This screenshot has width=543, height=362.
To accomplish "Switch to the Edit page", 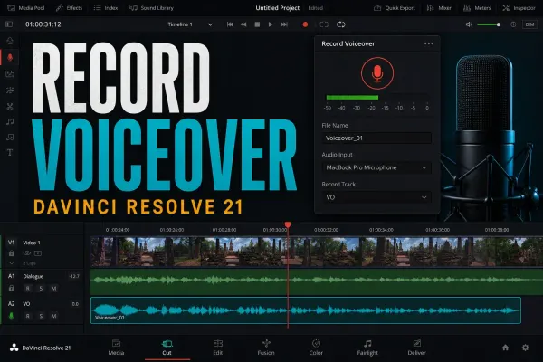I will (x=218, y=348).
